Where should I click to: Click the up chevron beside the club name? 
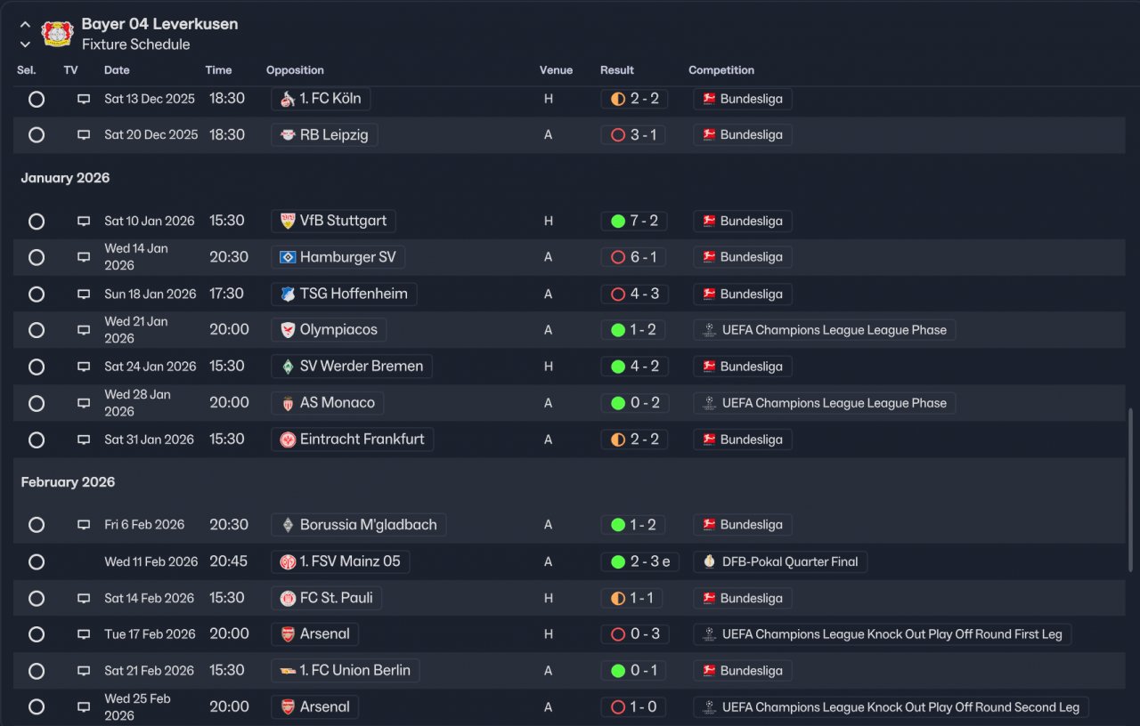(x=25, y=25)
